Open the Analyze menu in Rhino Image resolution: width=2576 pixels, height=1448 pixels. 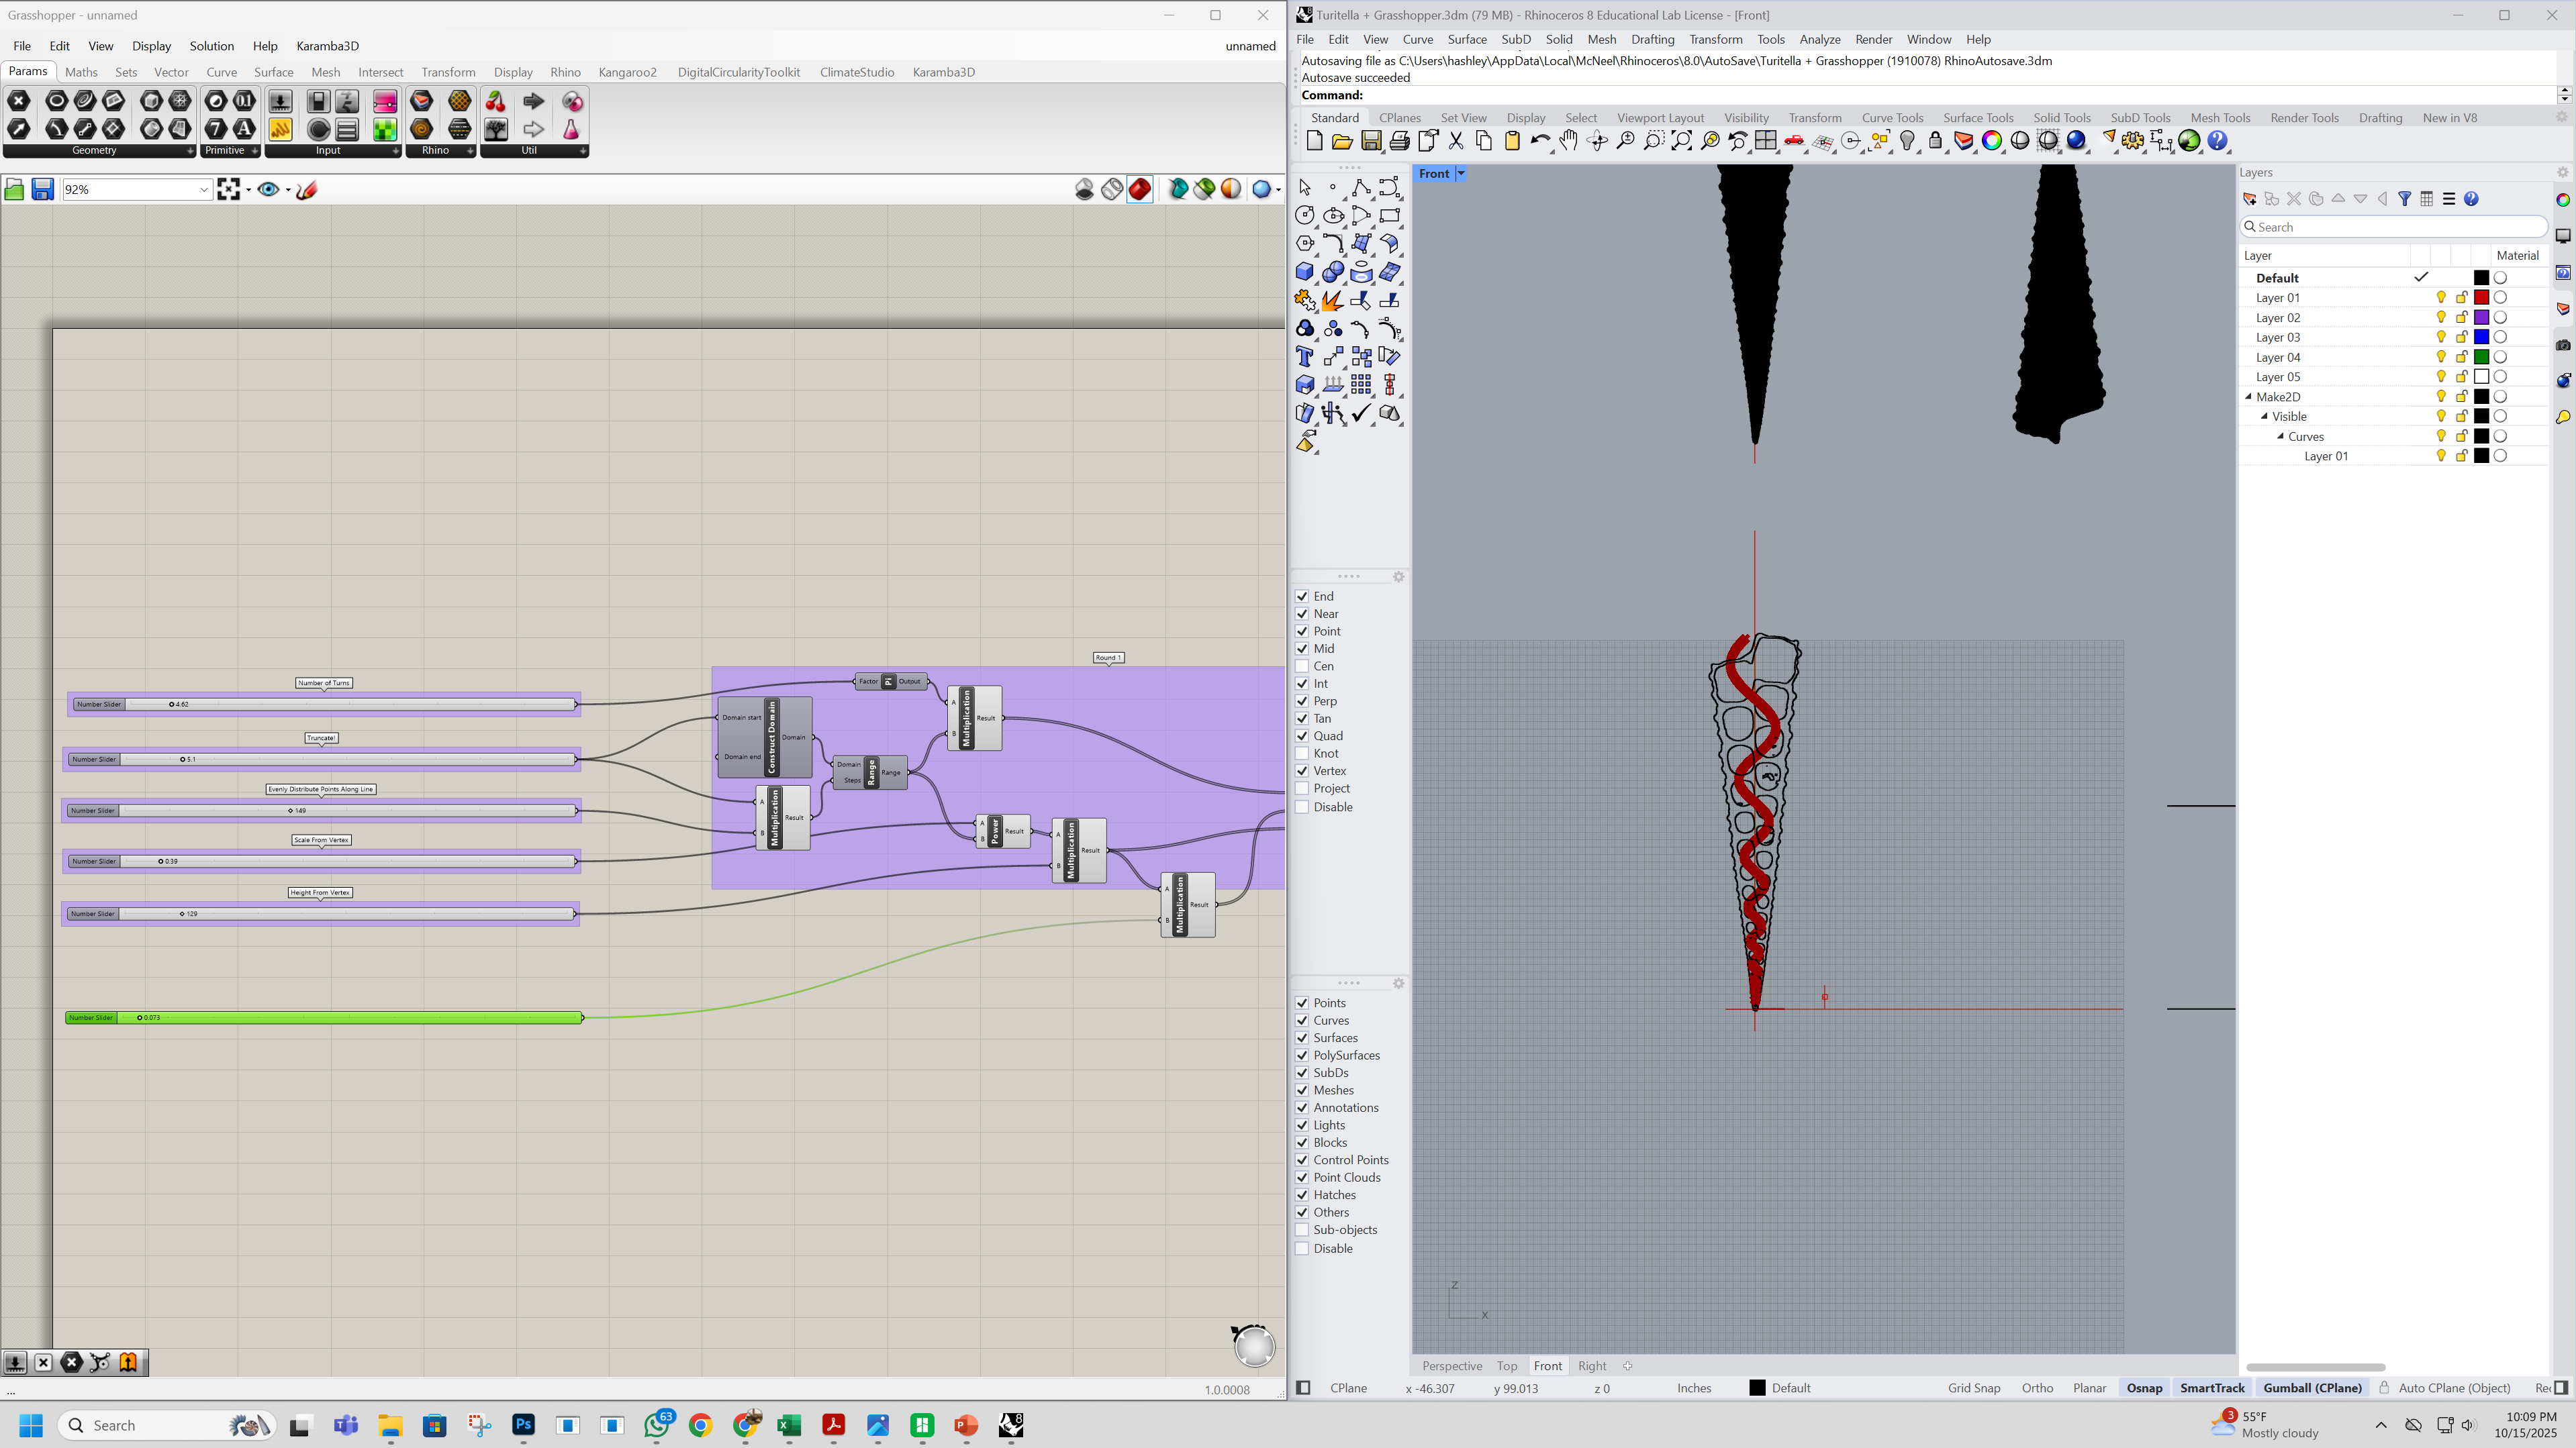click(x=1819, y=39)
